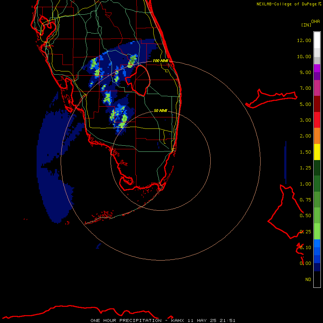Click the 0.75 legend value
The image size is (323, 323).
[305, 200]
